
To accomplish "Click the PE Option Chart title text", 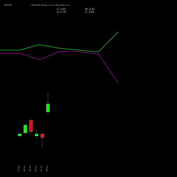I will coord(48,5).
